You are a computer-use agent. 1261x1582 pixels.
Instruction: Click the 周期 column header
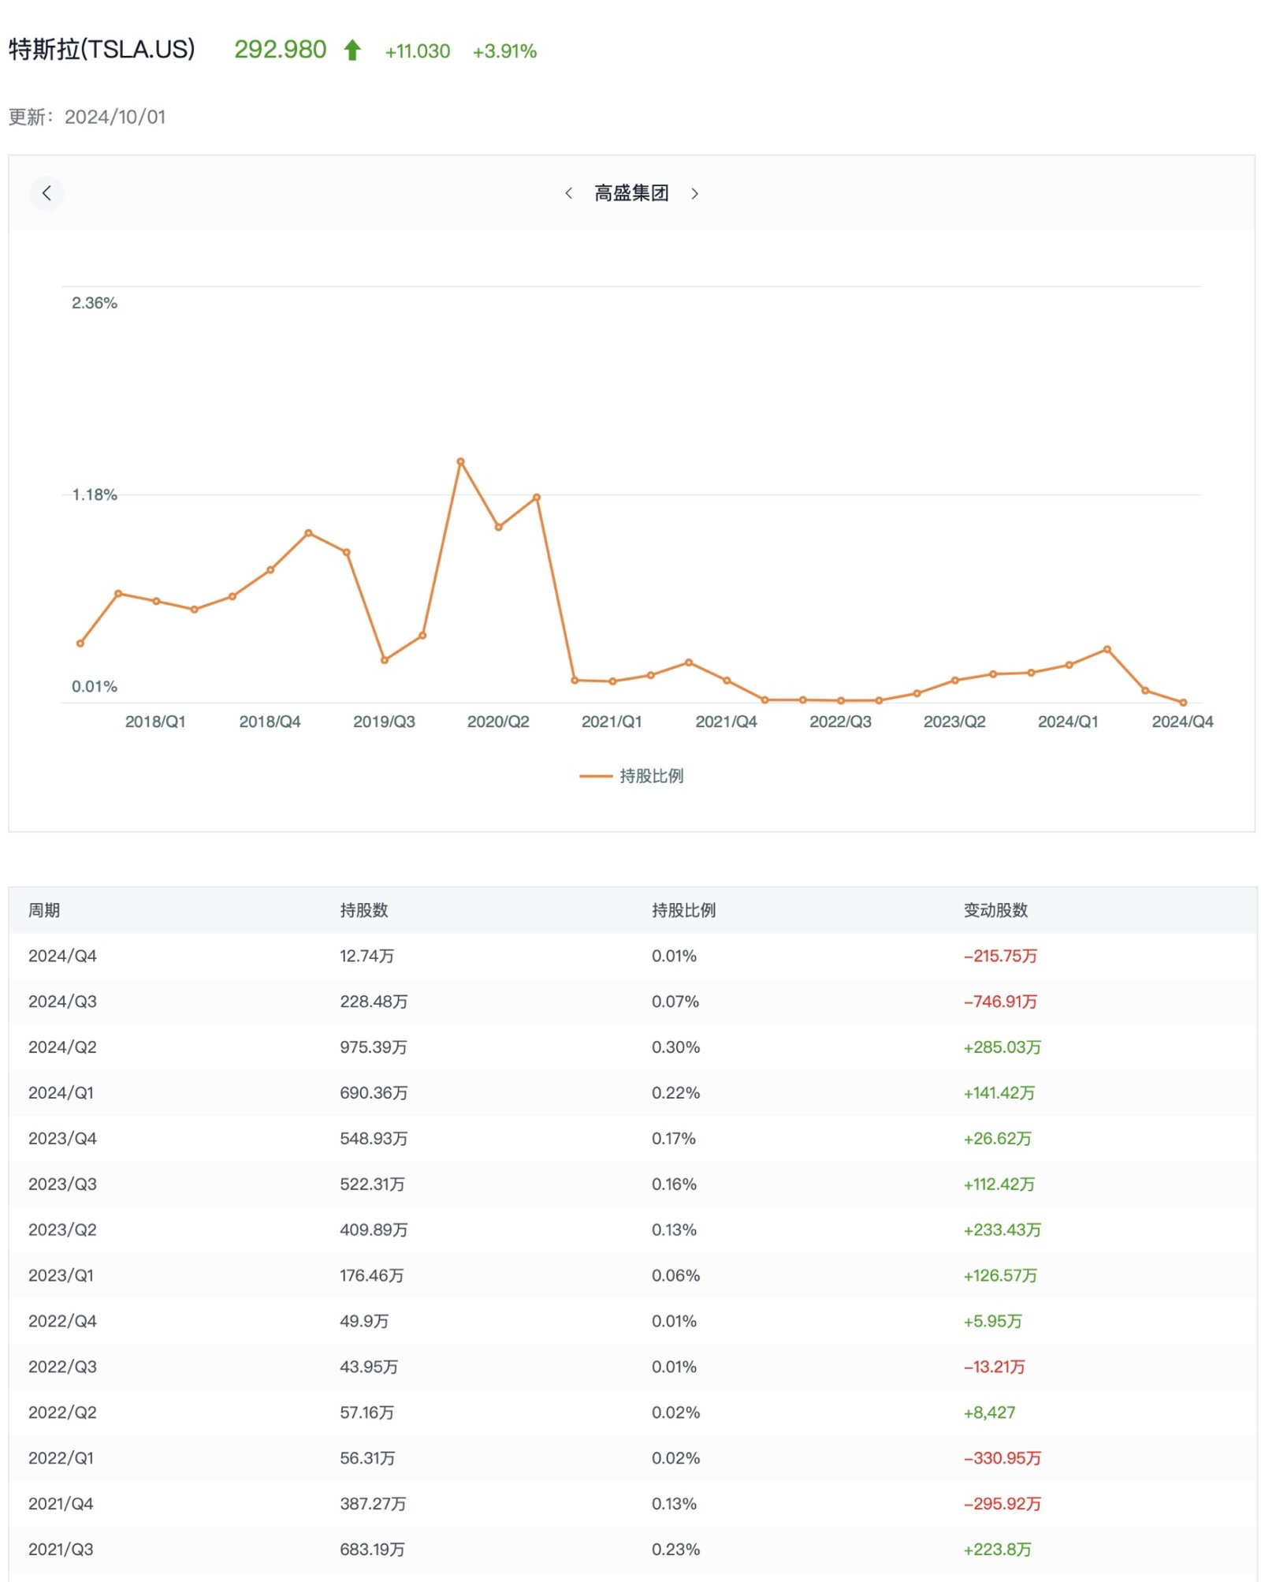pos(44,910)
